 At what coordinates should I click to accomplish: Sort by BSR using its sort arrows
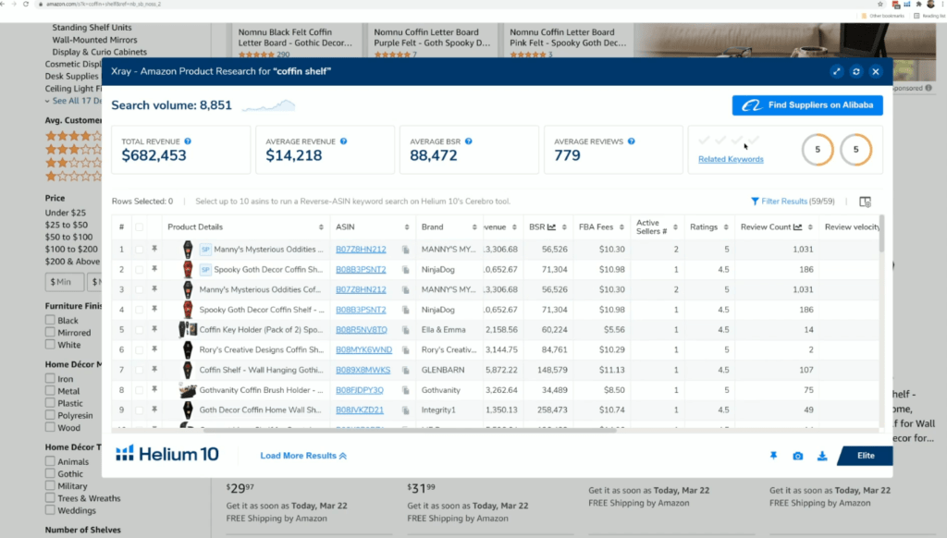(564, 227)
